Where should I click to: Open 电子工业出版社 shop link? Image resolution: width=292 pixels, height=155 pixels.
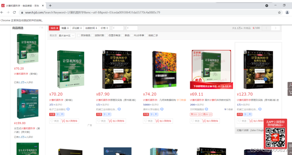[57, 109]
